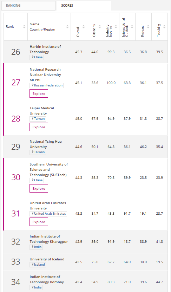Select the SCORES tab

[x=84, y=6]
